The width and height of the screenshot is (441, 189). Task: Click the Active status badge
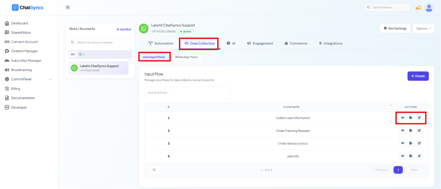tap(186, 31)
